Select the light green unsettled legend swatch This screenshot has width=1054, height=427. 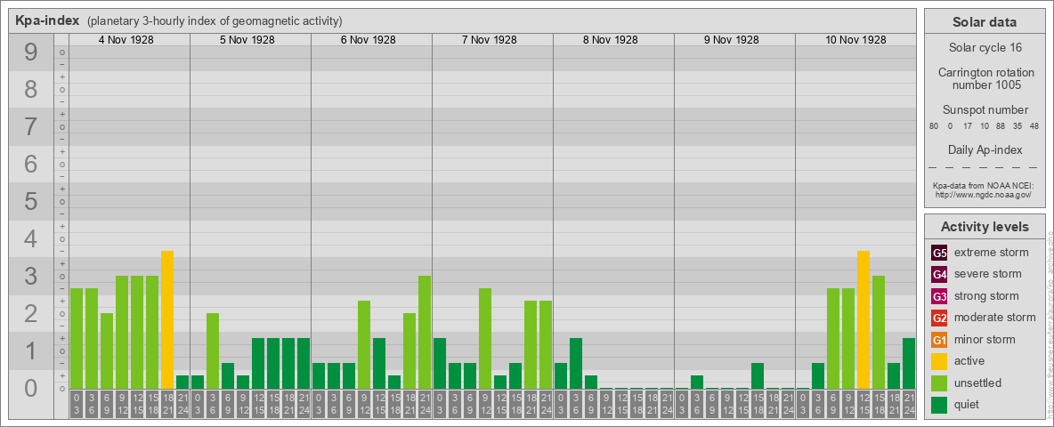click(x=939, y=383)
